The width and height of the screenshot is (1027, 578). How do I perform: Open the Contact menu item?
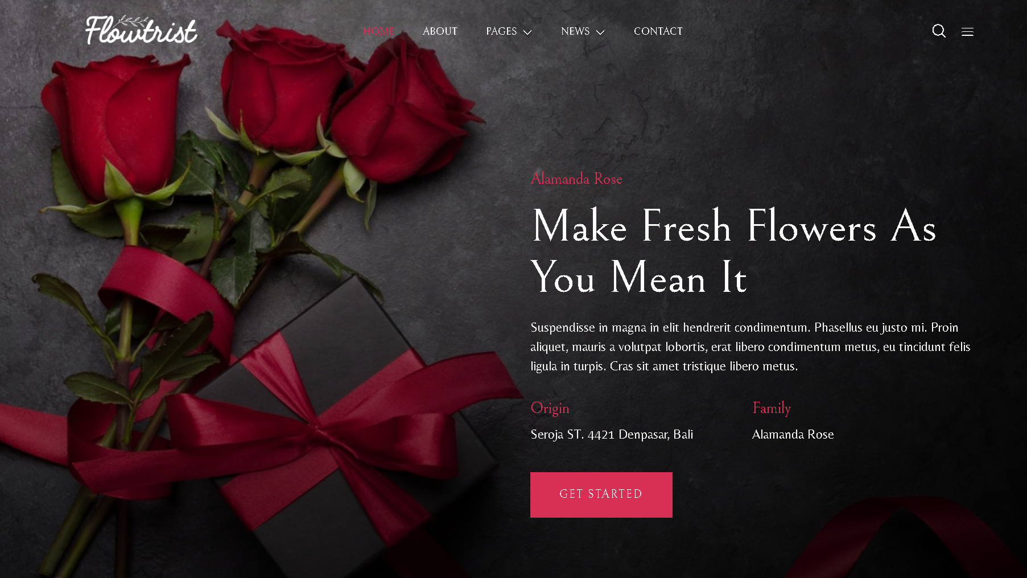point(658,31)
